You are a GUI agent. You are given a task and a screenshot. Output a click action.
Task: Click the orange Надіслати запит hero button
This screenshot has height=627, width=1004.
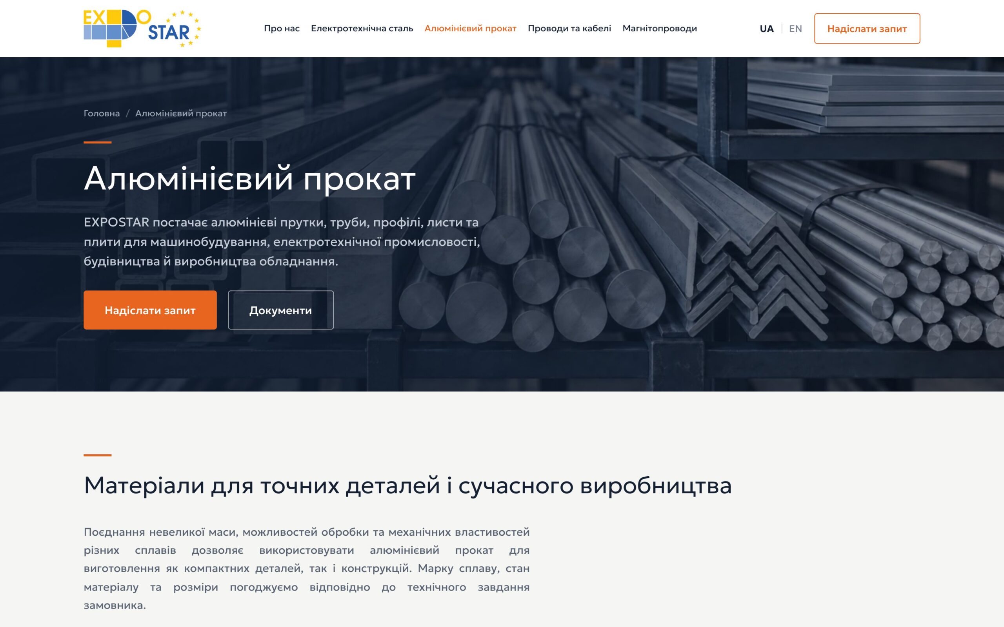(150, 310)
